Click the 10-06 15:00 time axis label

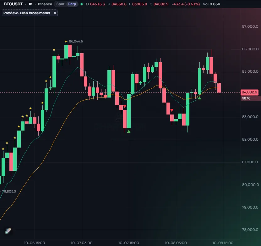pyautogui.click(x=35, y=243)
